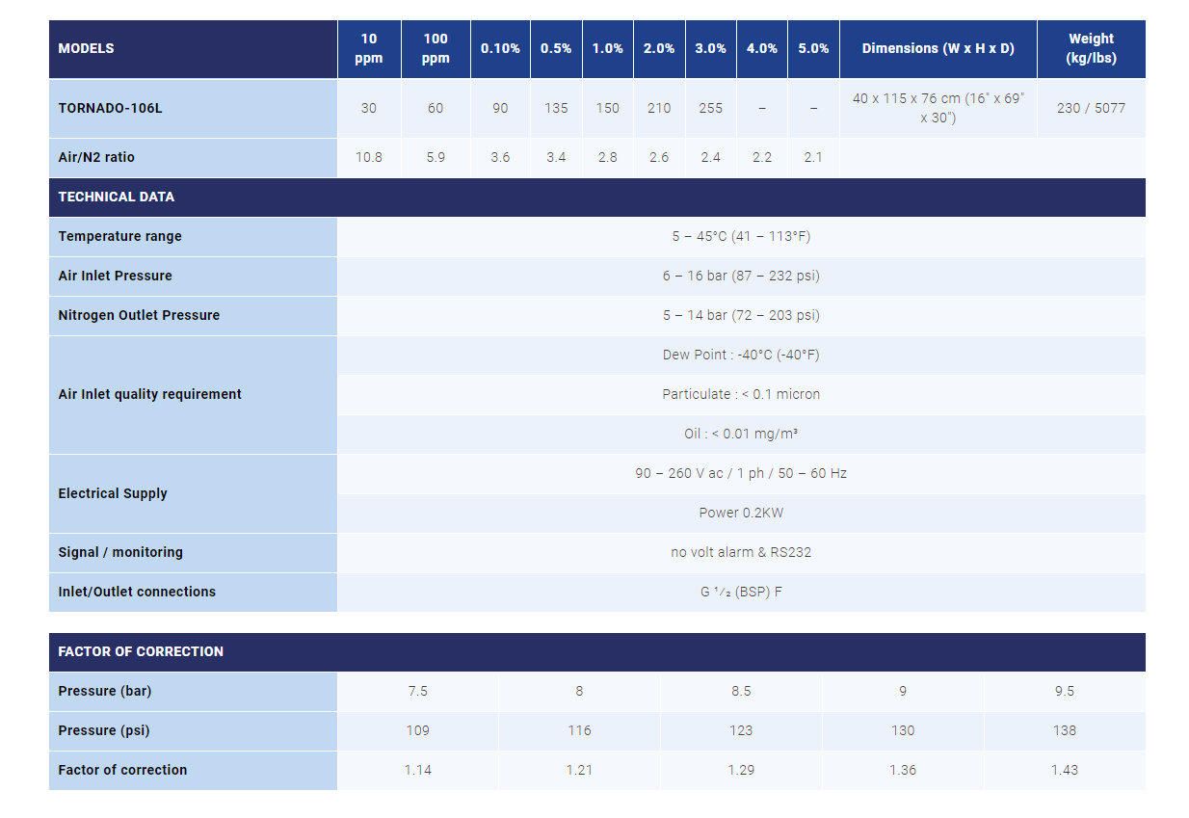Click the no volt alarm & RS232 value

coord(741,552)
